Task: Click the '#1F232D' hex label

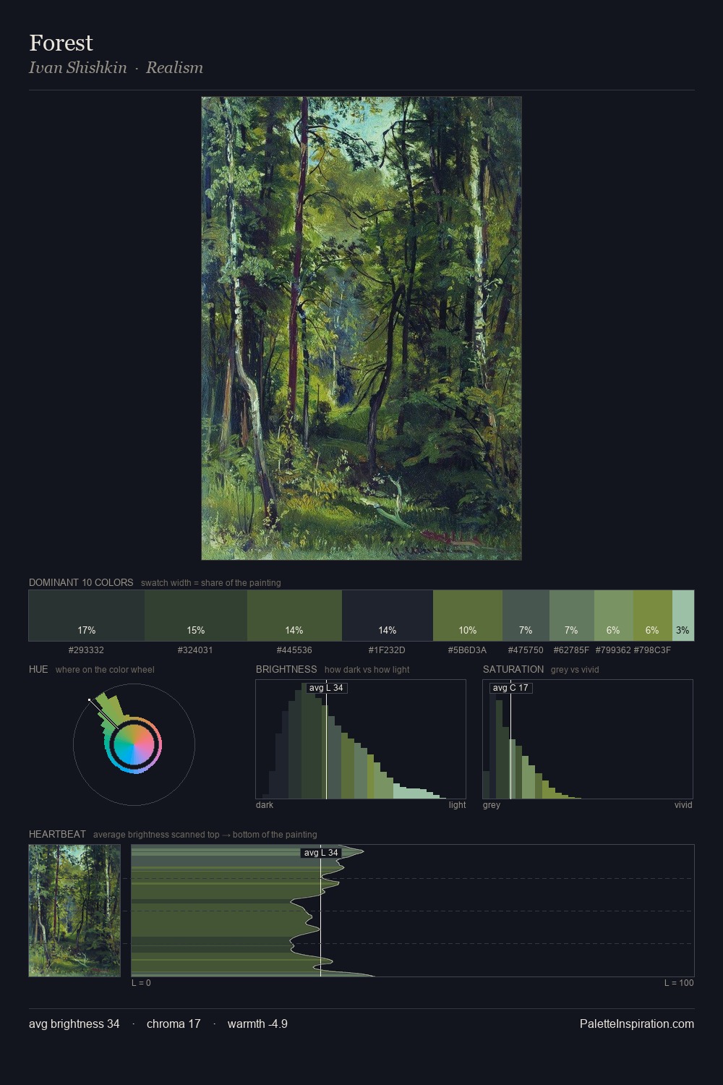Action: [x=387, y=650]
